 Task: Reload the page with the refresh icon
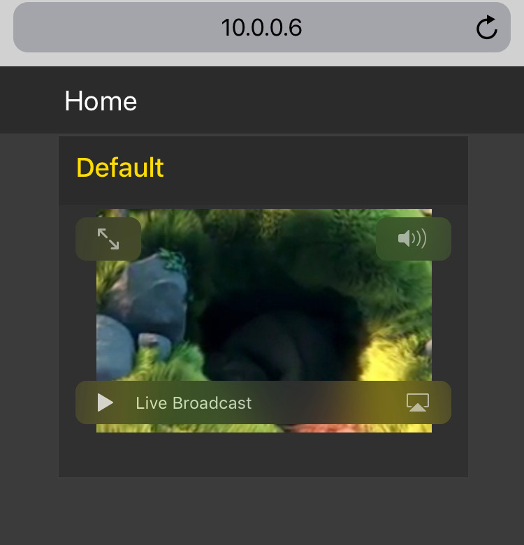tap(486, 27)
